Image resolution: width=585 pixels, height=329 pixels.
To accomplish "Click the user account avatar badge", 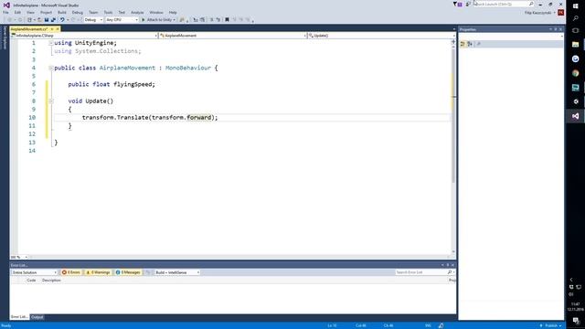I will [x=560, y=12].
